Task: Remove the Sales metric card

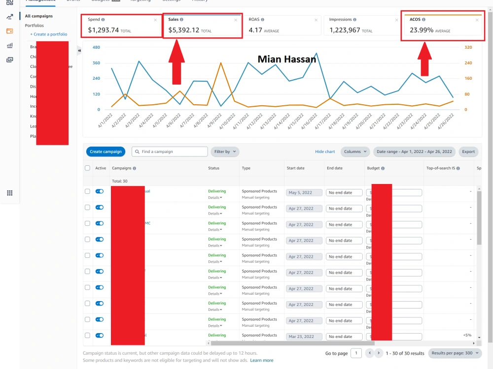Action: point(236,20)
